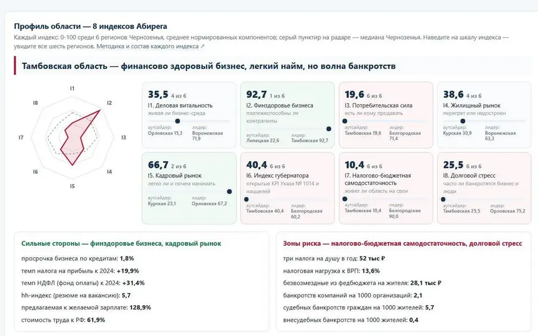Click the I8 Долговой стресс scale dot

[443, 199]
